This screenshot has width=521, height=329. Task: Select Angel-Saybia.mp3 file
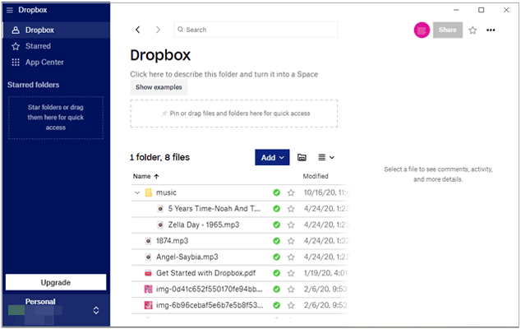tap(239, 257)
